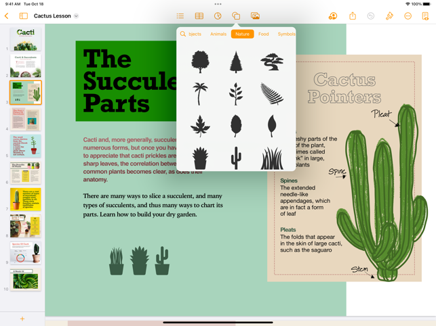The width and height of the screenshot is (436, 326).
Task: Add the pine tree shape
Action: tap(236, 62)
